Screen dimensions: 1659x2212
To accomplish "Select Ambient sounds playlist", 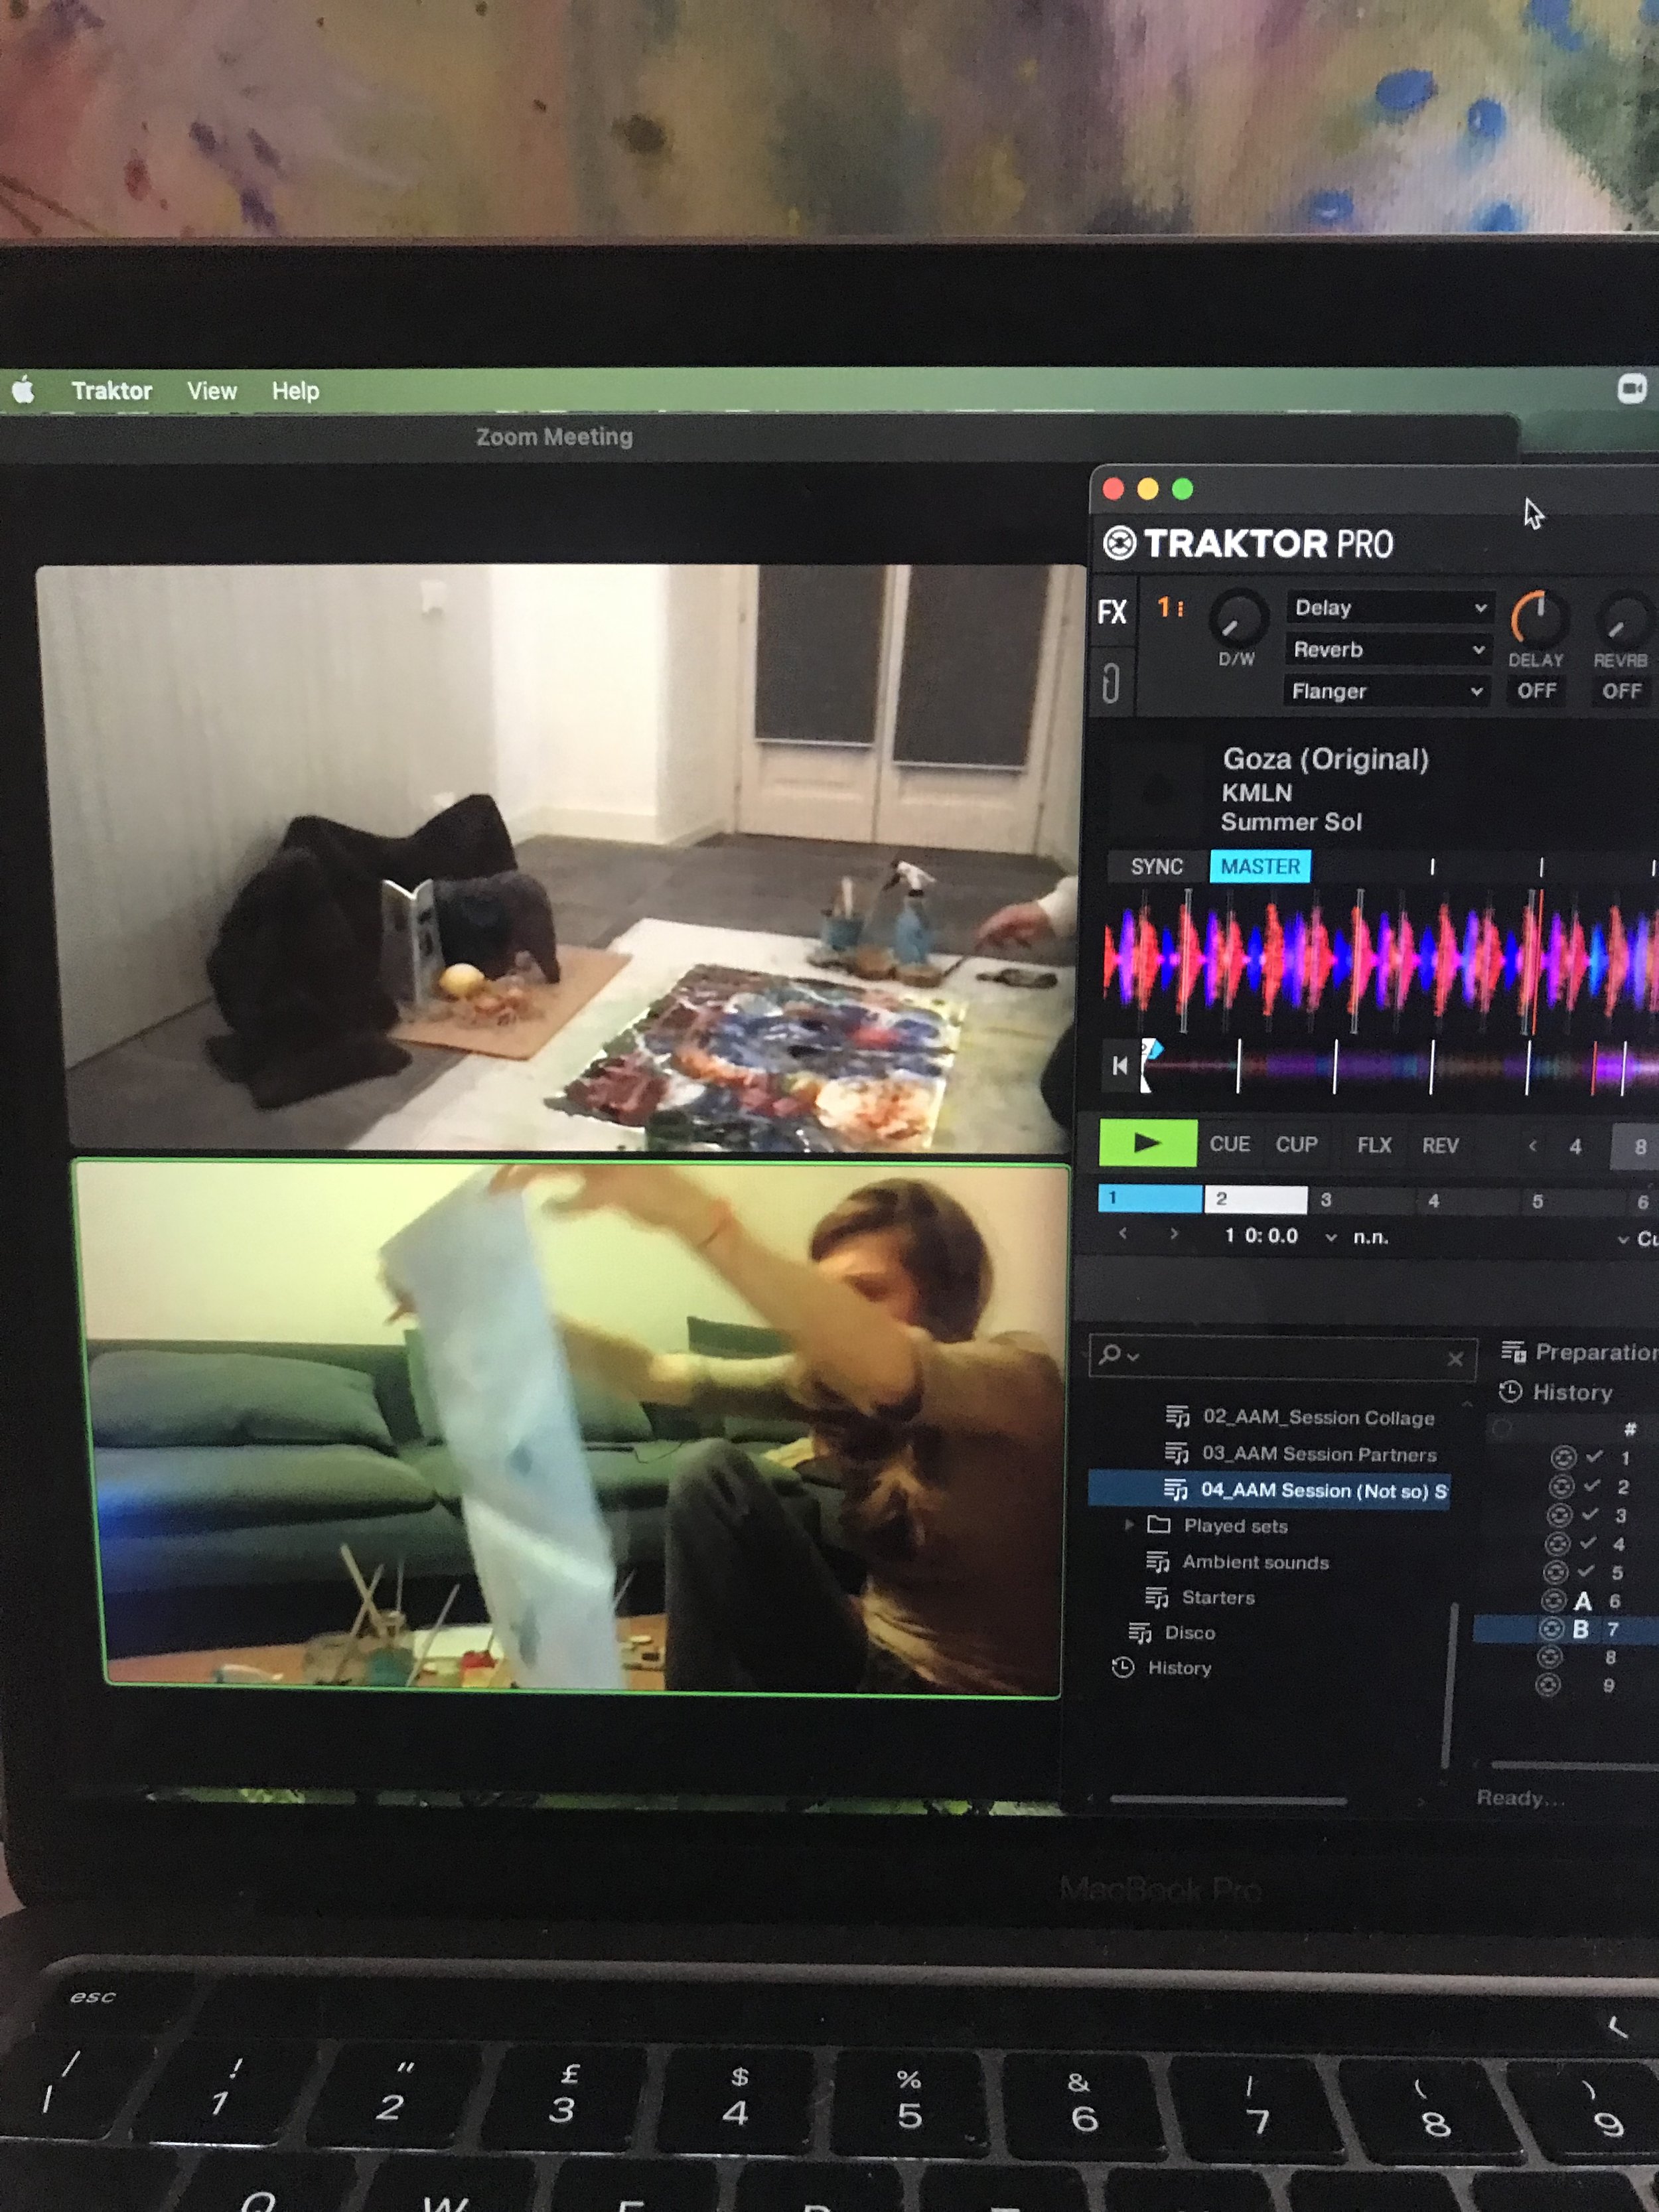I will point(1237,1562).
